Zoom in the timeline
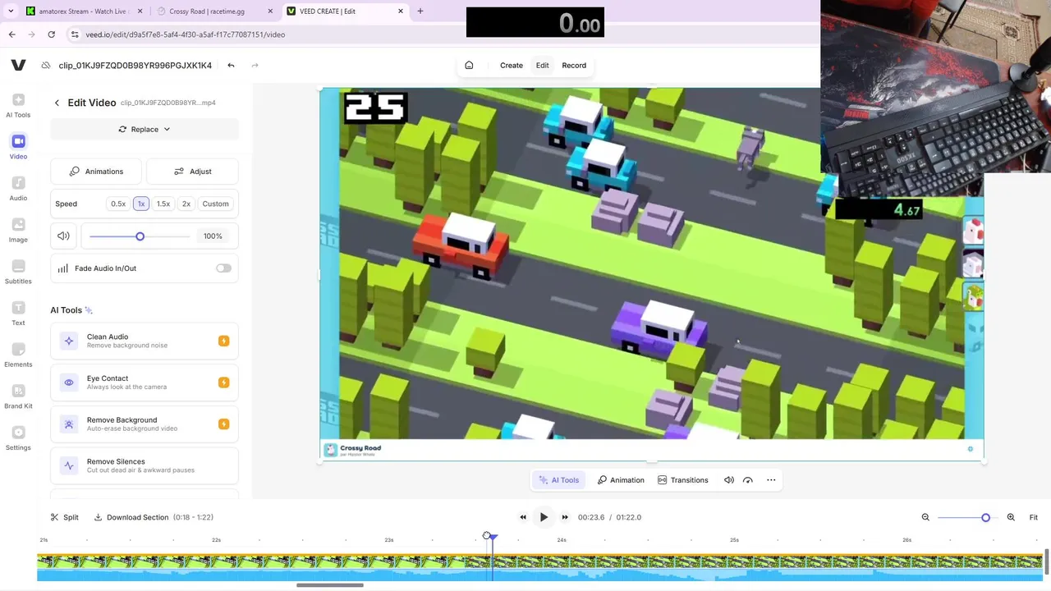The height and width of the screenshot is (591, 1051). click(x=1011, y=517)
